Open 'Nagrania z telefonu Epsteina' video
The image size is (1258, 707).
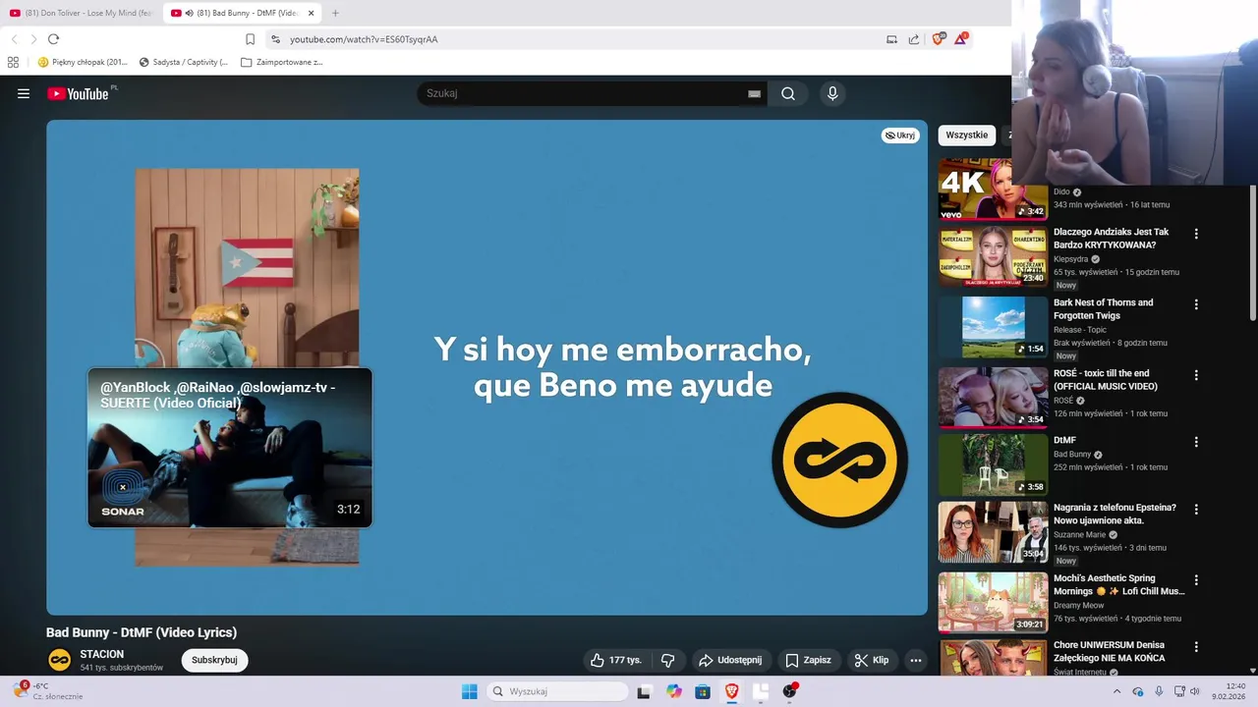pyautogui.click(x=1115, y=514)
